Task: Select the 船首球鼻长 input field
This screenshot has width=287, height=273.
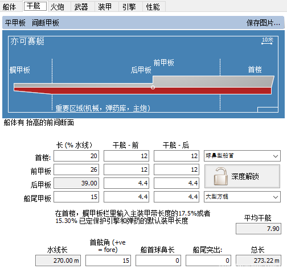Action: [158, 260]
